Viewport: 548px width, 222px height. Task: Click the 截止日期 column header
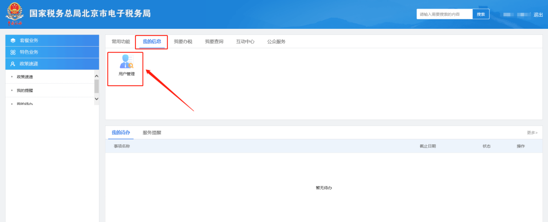click(428, 146)
